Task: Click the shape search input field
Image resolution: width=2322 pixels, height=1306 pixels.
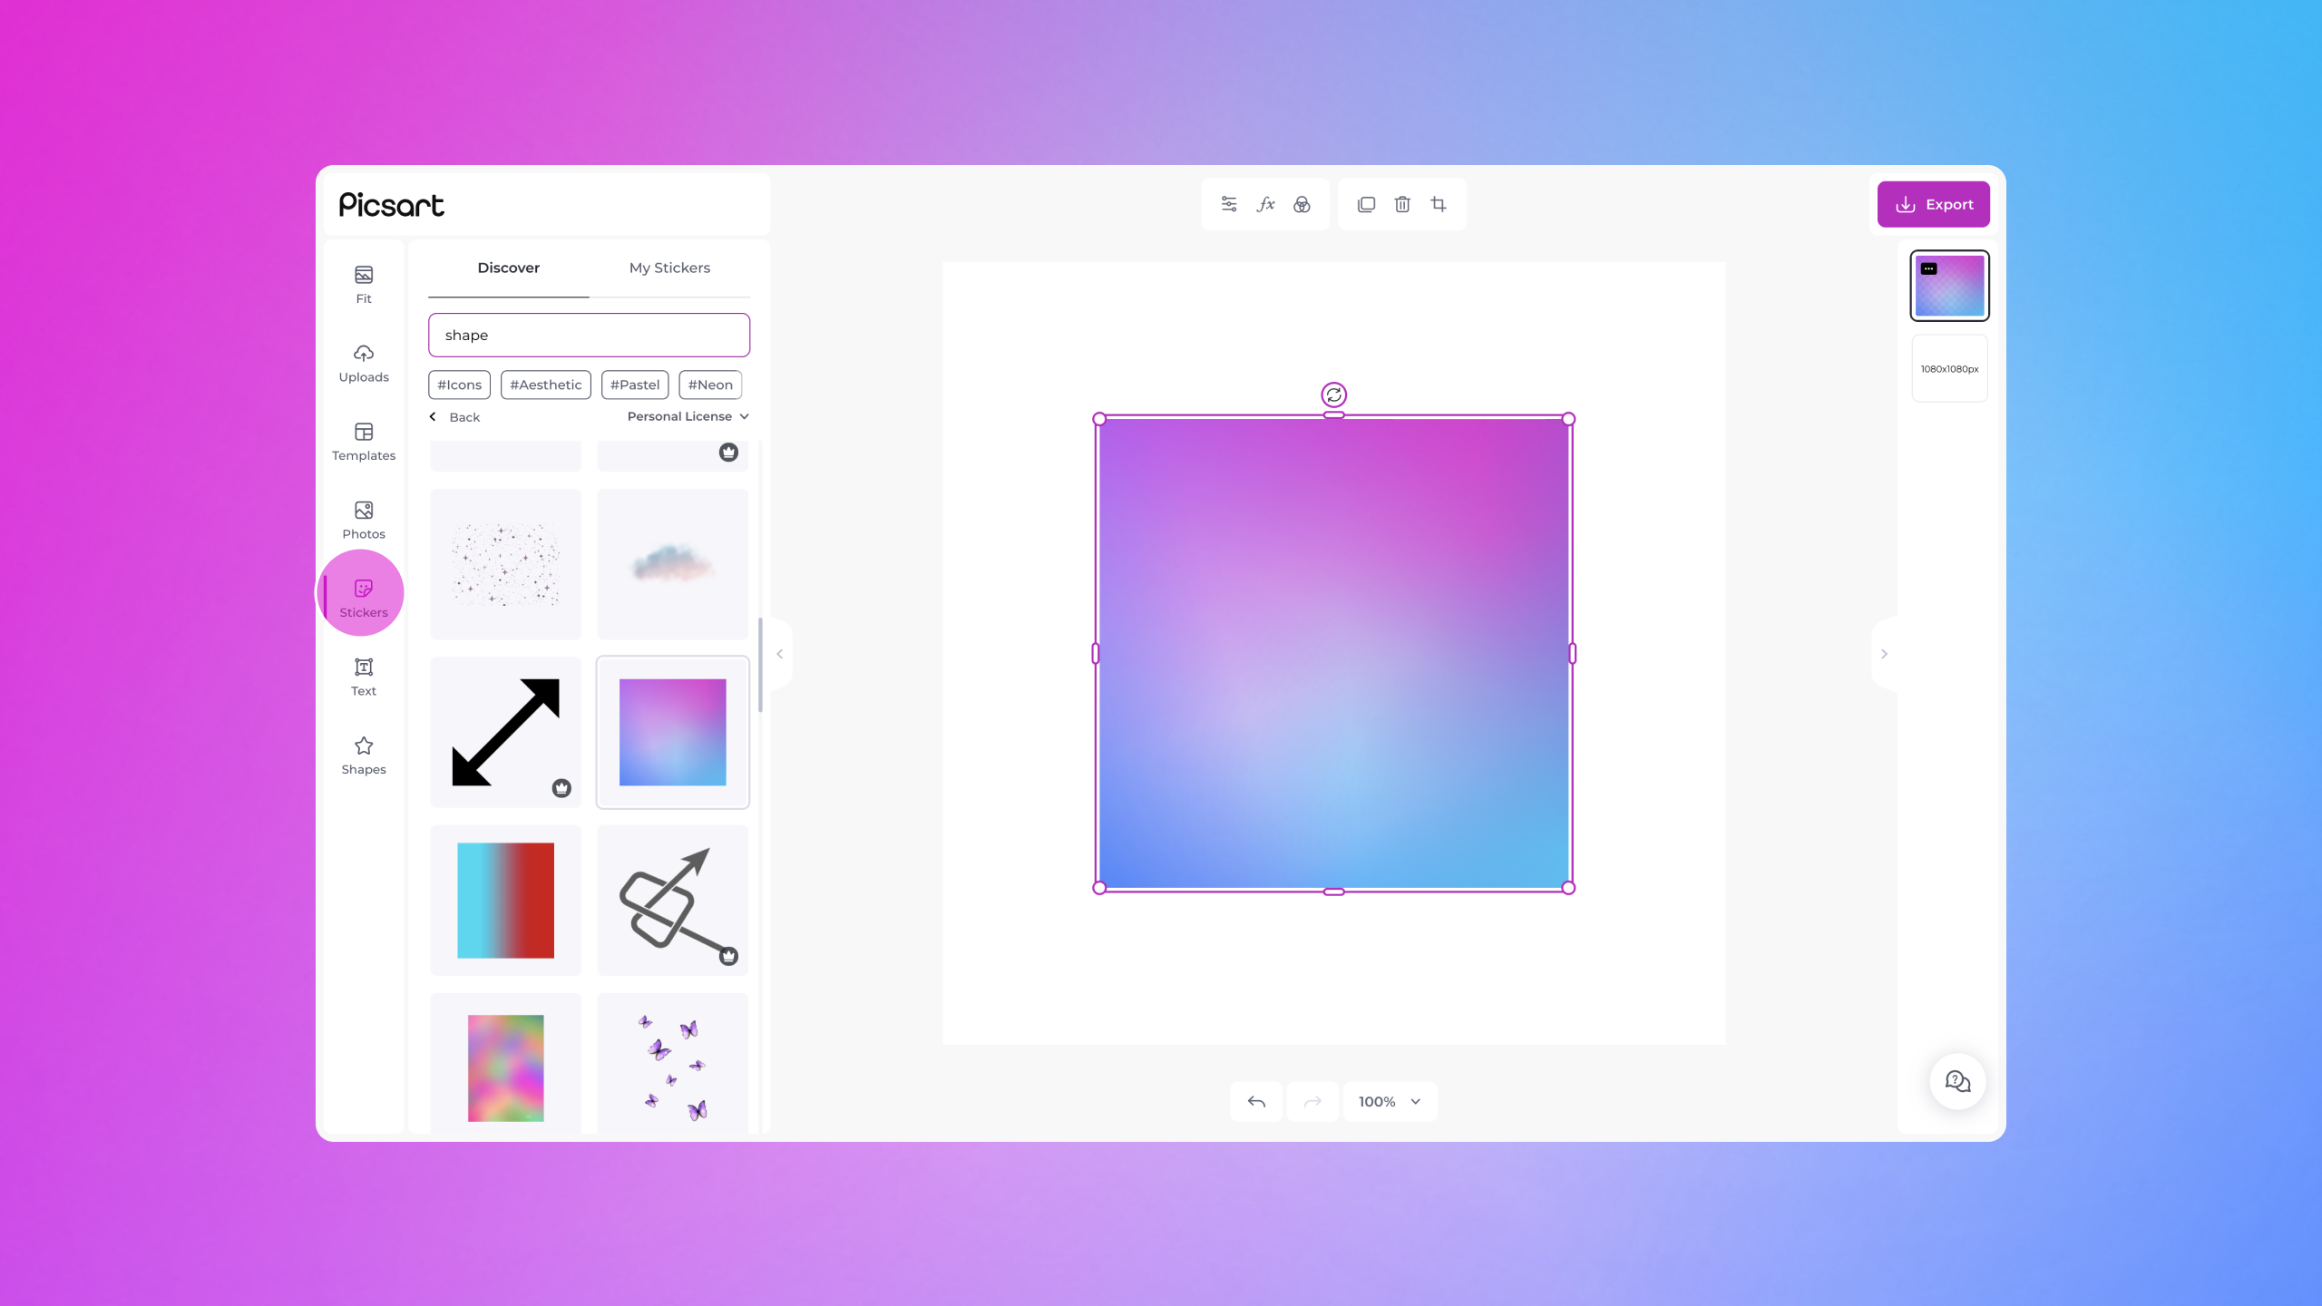Action: (x=589, y=335)
